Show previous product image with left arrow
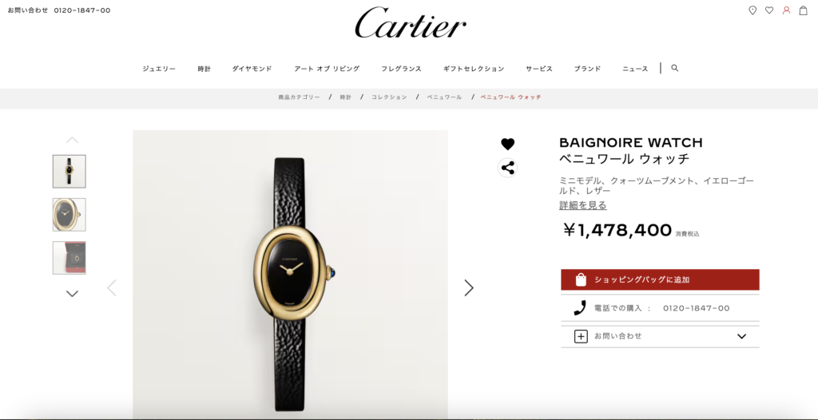 (x=112, y=287)
